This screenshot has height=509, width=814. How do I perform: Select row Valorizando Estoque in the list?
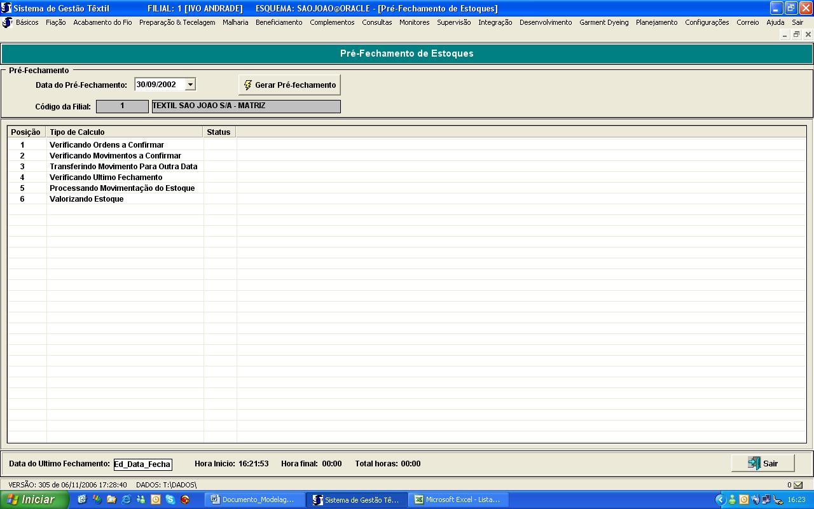(x=86, y=199)
